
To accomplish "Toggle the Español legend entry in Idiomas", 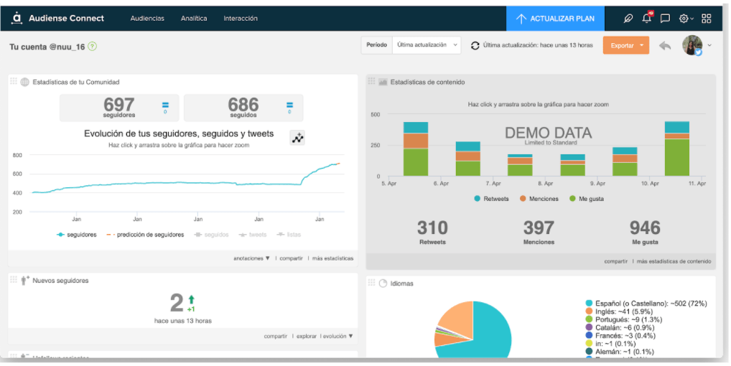I will tap(646, 304).
